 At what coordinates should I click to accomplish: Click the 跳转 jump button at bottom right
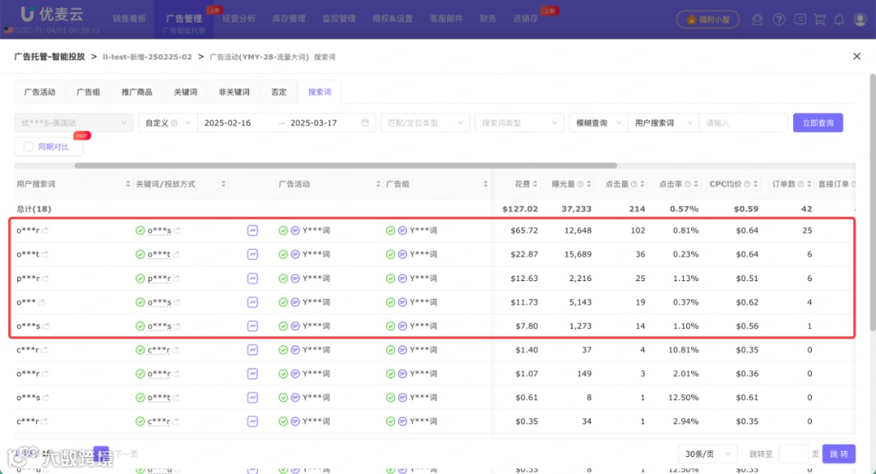(x=839, y=454)
